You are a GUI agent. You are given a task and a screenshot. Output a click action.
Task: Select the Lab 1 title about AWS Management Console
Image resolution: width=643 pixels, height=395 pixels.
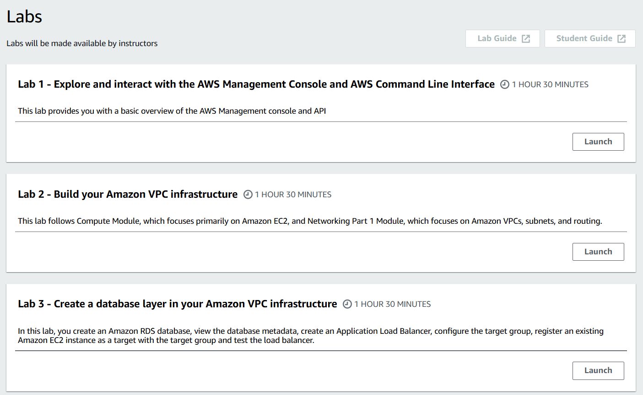tap(256, 84)
